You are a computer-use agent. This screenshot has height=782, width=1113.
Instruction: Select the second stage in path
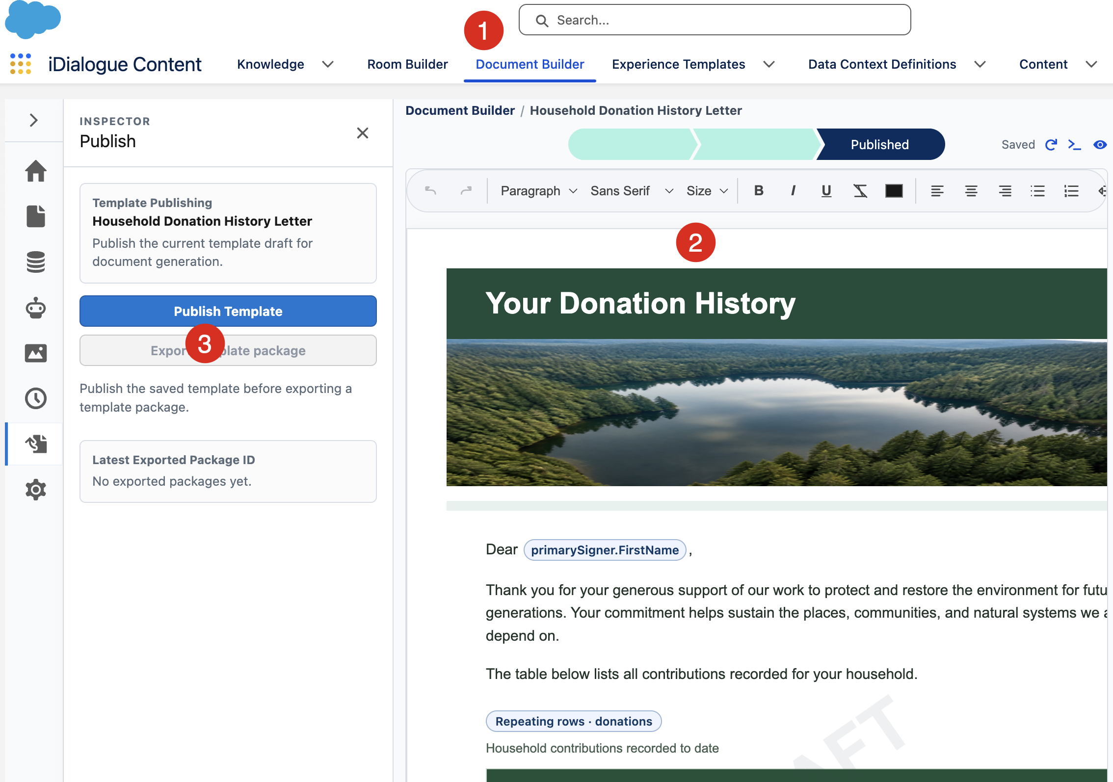click(x=756, y=144)
